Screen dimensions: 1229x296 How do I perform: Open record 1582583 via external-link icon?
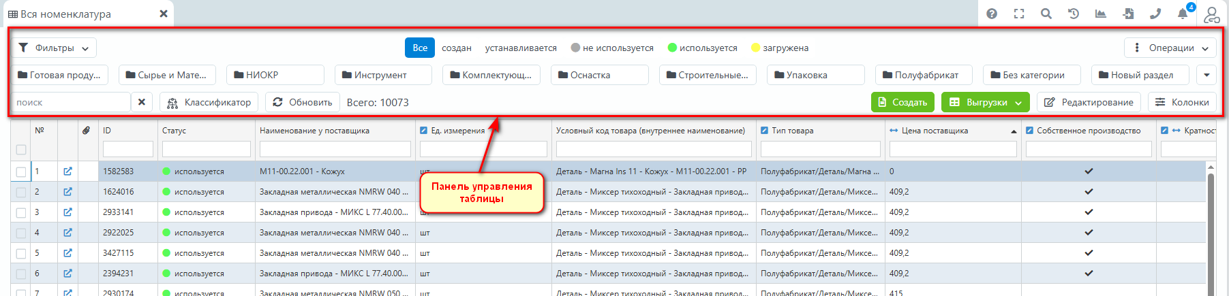tap(67, 171)
